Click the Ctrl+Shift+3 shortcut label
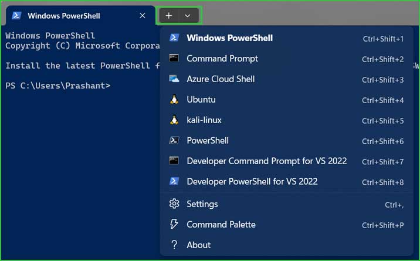Image resolution: width=420 pixels, height=261 pixels. 383,80
